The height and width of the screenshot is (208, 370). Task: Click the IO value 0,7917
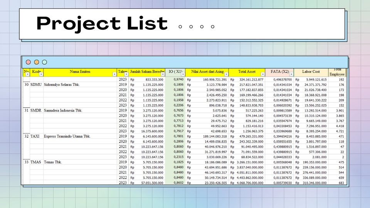point(178,131)
